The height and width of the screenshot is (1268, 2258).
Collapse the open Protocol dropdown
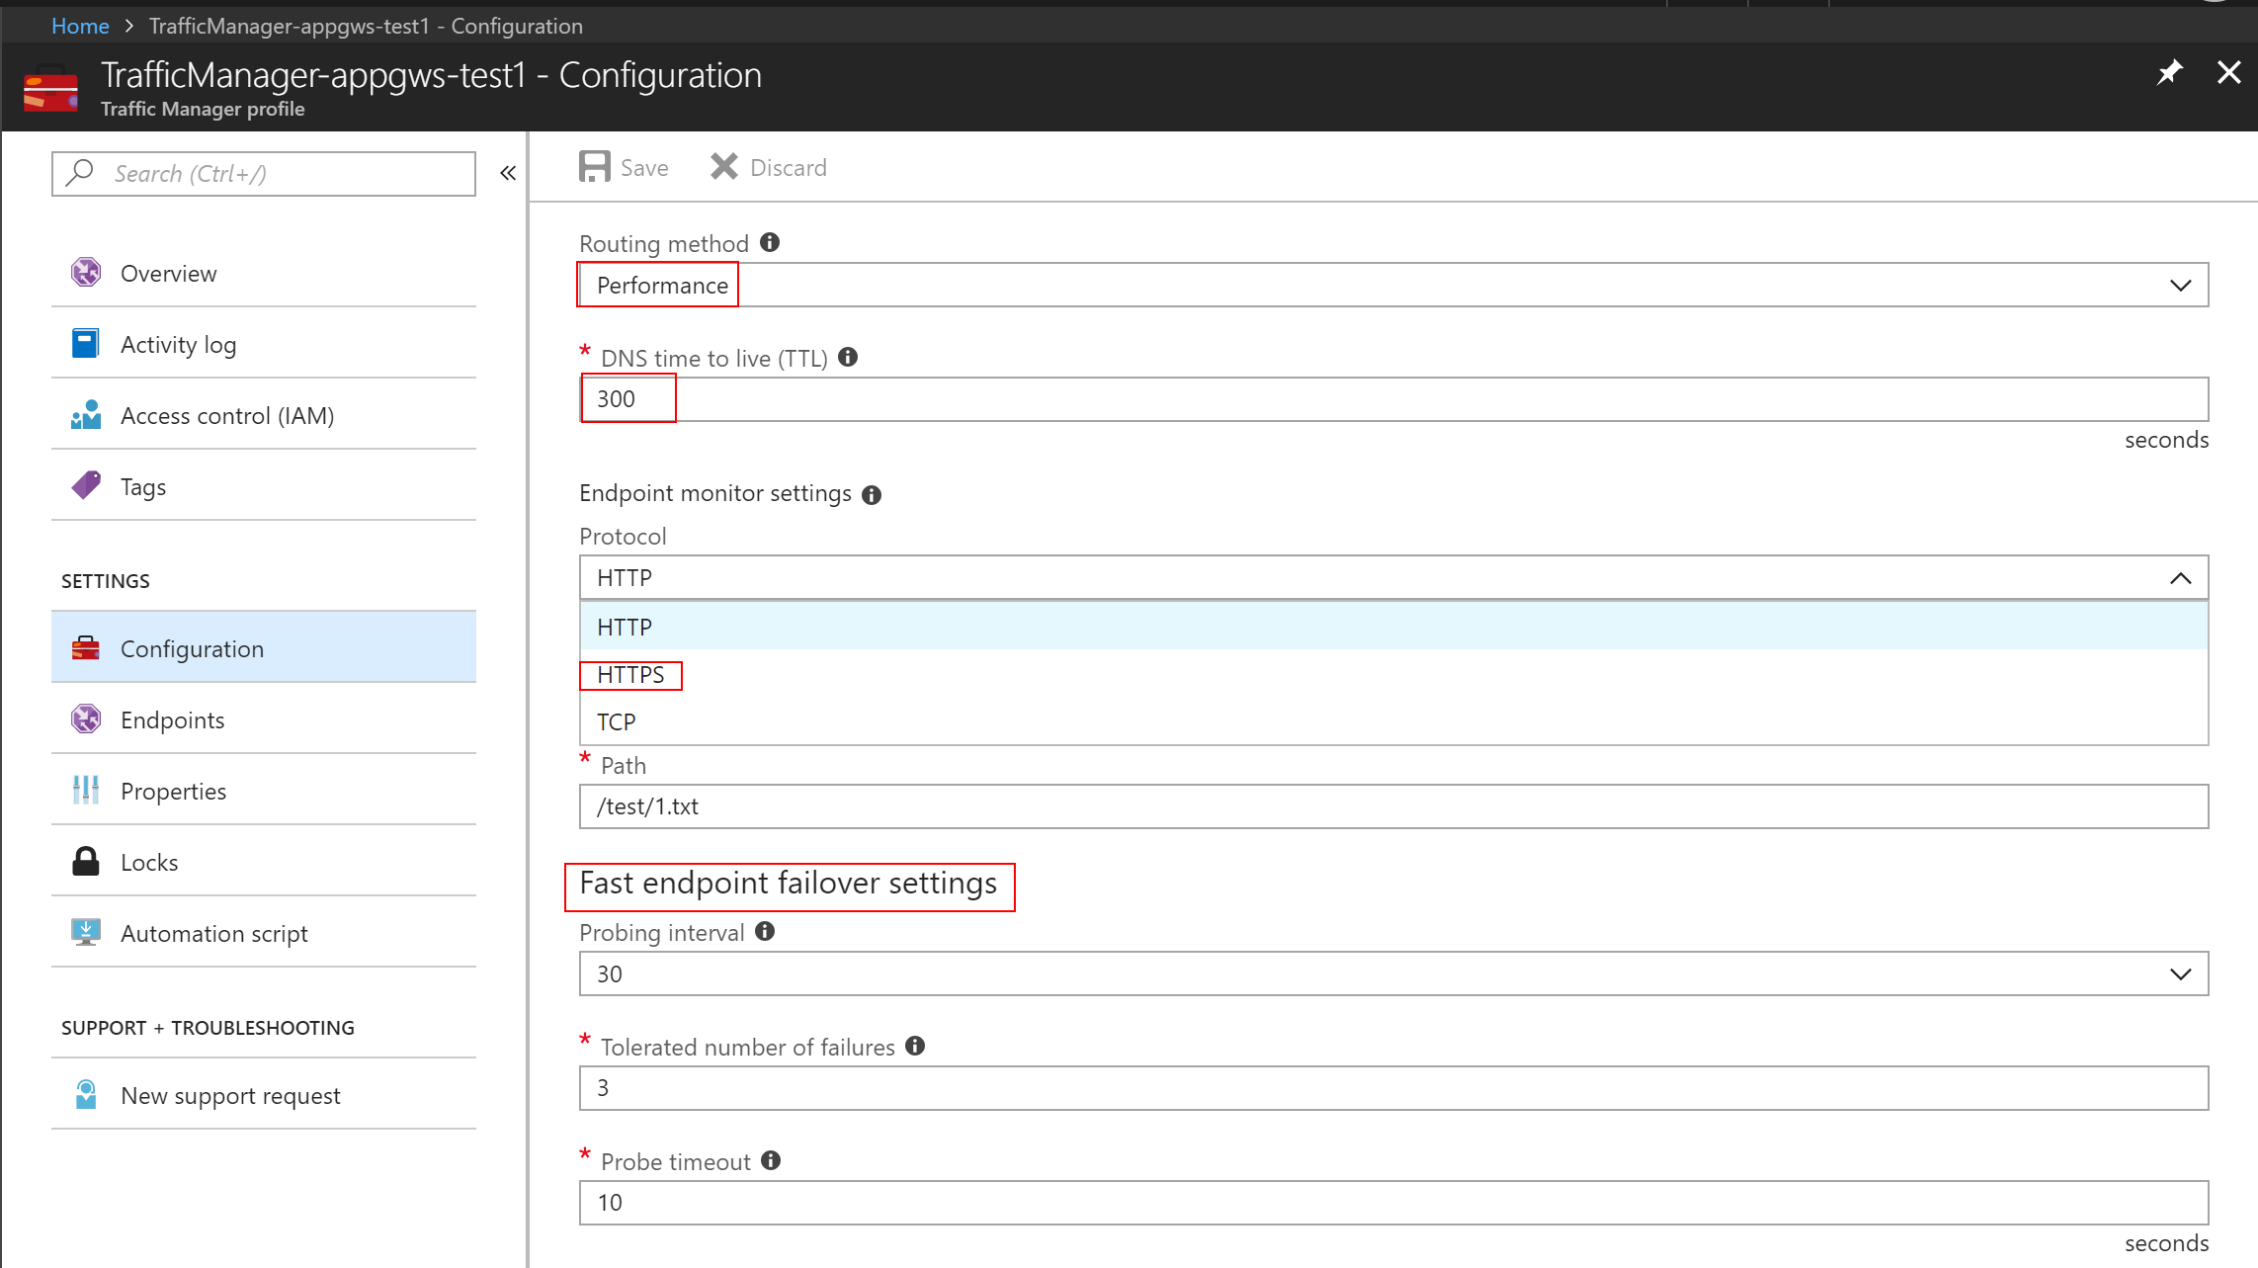[2180, 578]
